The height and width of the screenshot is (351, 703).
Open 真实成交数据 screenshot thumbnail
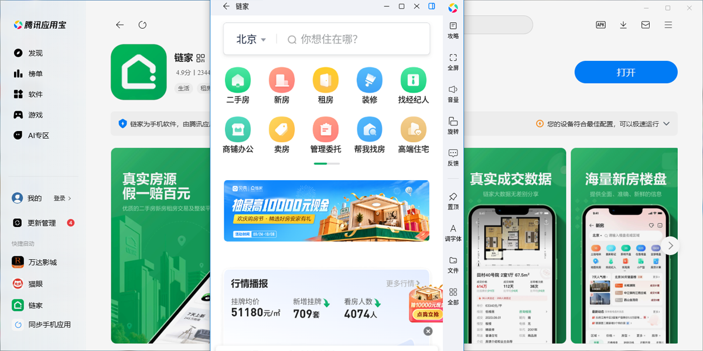516,246
